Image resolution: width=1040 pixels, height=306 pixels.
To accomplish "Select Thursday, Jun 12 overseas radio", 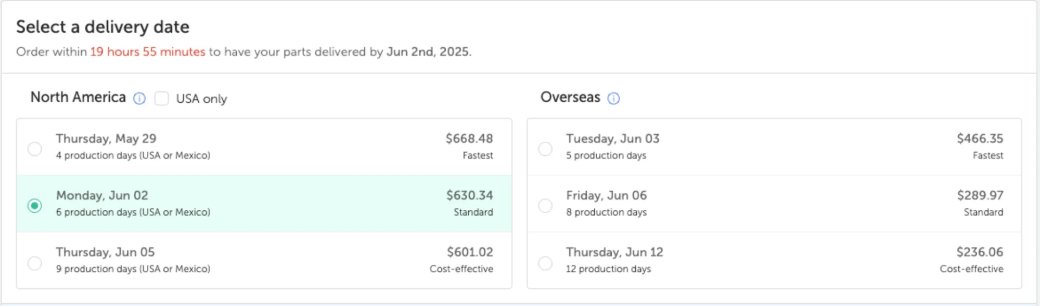I will pos(545,263).
